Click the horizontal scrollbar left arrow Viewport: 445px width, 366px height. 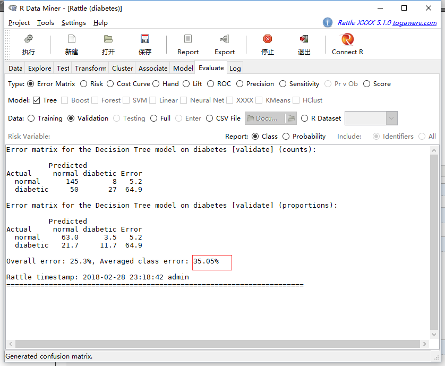[11, 344]
